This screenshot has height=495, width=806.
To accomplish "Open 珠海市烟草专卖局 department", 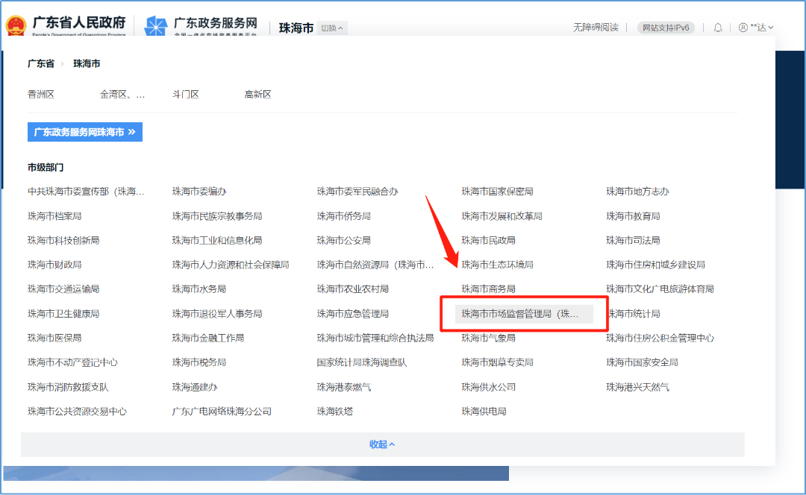I will [497, 362].
